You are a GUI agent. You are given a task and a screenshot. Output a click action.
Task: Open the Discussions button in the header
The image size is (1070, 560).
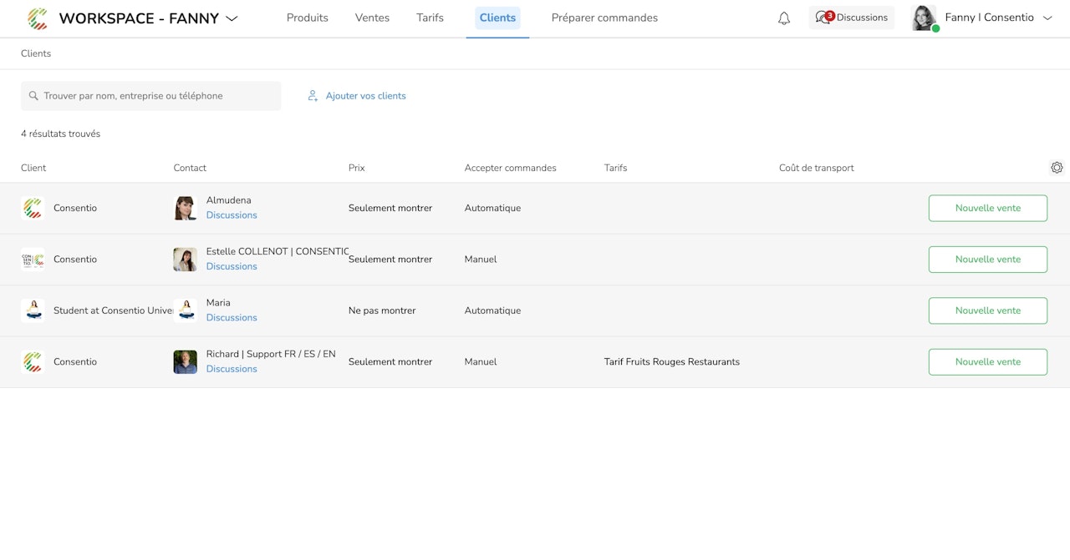click(x=852, y=18)
